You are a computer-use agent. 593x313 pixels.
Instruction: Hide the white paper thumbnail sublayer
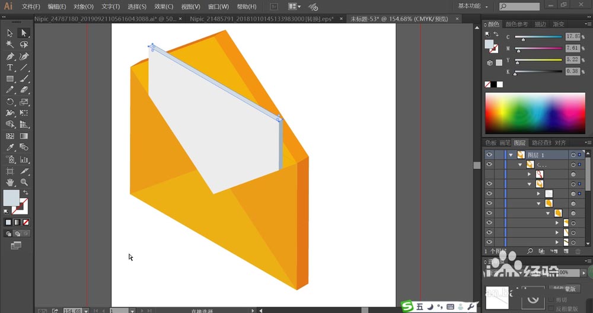click(489, 193)
